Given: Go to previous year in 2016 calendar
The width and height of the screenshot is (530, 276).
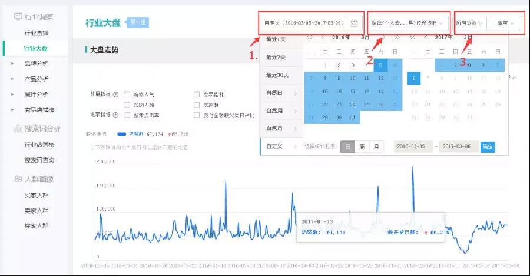Looking at the screenshot, I should pyautogui.click(x=309, y=37).
